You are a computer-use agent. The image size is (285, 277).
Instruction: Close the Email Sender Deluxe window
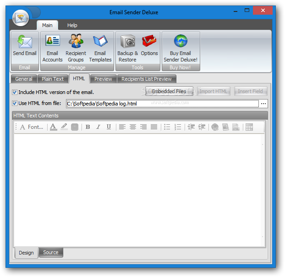[x=263, y=11]
